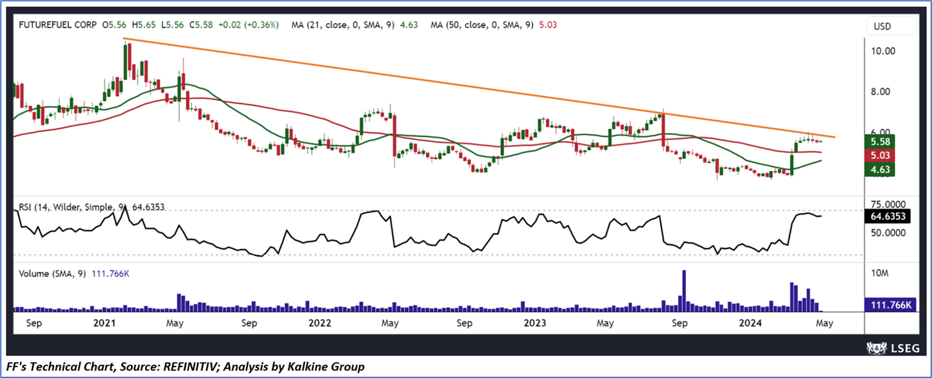Click the USD currency label
This screenshot has width=932, height=378.
click(x=881, y=26)
